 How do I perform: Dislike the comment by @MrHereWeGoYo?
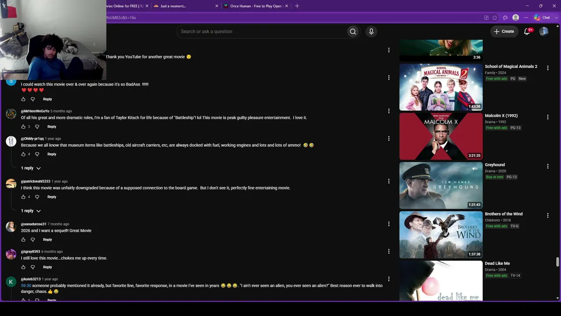[x=37, y=127]
